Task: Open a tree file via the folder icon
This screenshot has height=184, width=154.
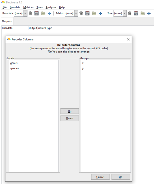Action: tap(143, 13)
